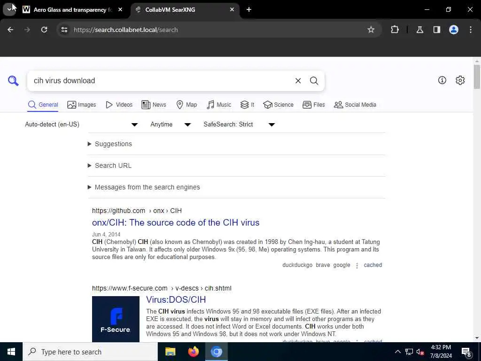Open the github.com onx CIH URL

(137, 211)
